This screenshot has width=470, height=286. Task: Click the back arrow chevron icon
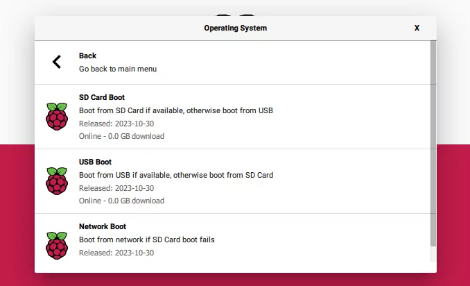click(57, 62)
